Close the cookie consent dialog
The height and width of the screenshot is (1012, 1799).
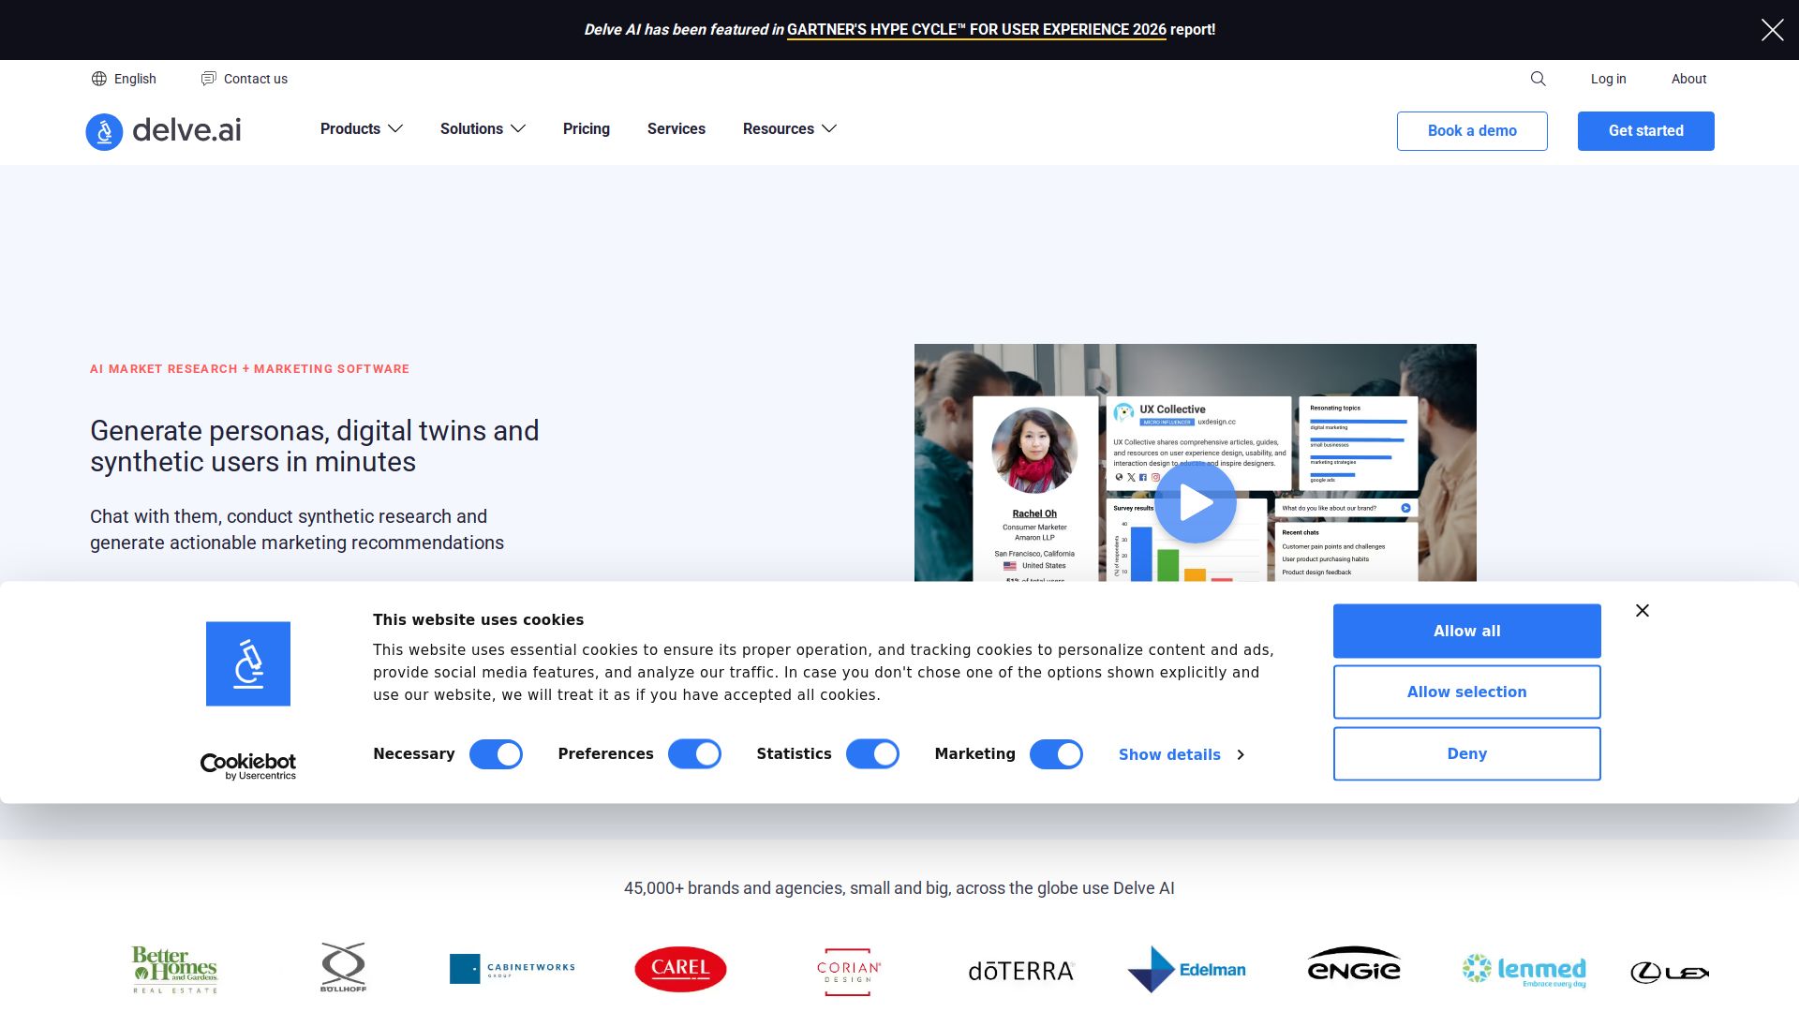(1643, 611)
